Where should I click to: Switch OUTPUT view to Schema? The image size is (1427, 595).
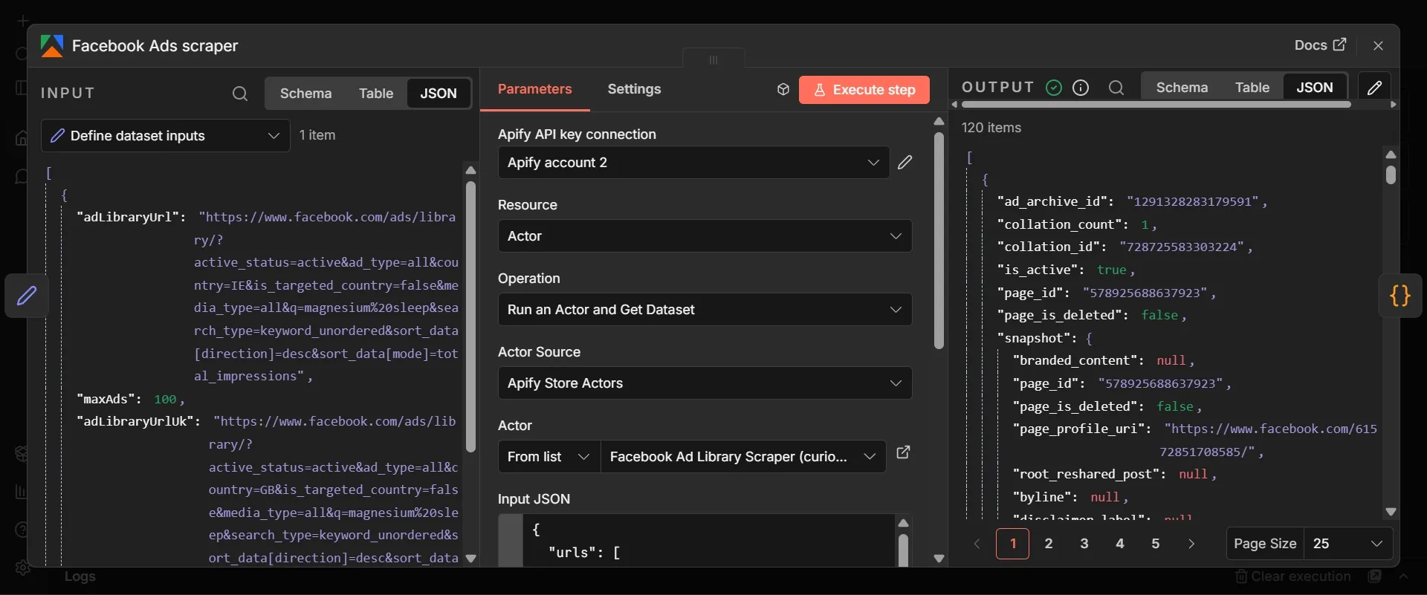tap(1182, 88)
